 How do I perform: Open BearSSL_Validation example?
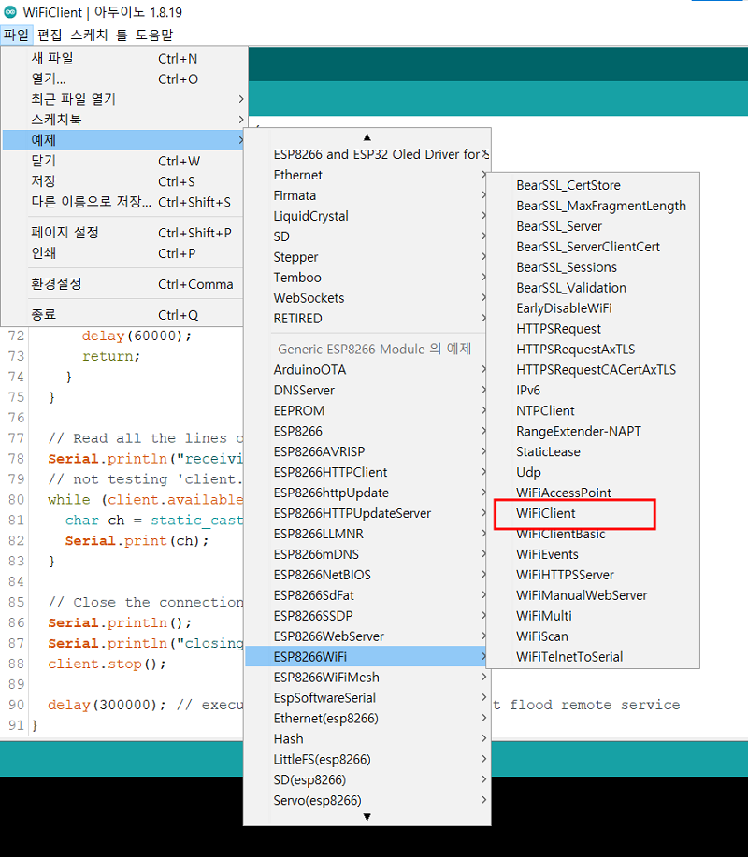pyautogui.click(x=593, y=288)
